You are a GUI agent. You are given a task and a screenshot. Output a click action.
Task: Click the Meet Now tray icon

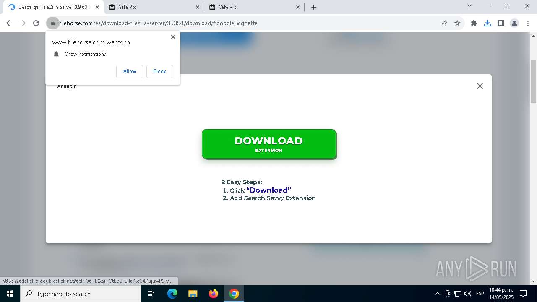coord(448,294)
